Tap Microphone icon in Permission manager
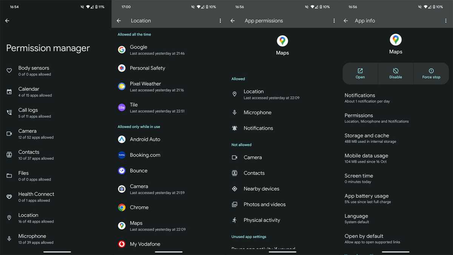 (x=9, y=239)
